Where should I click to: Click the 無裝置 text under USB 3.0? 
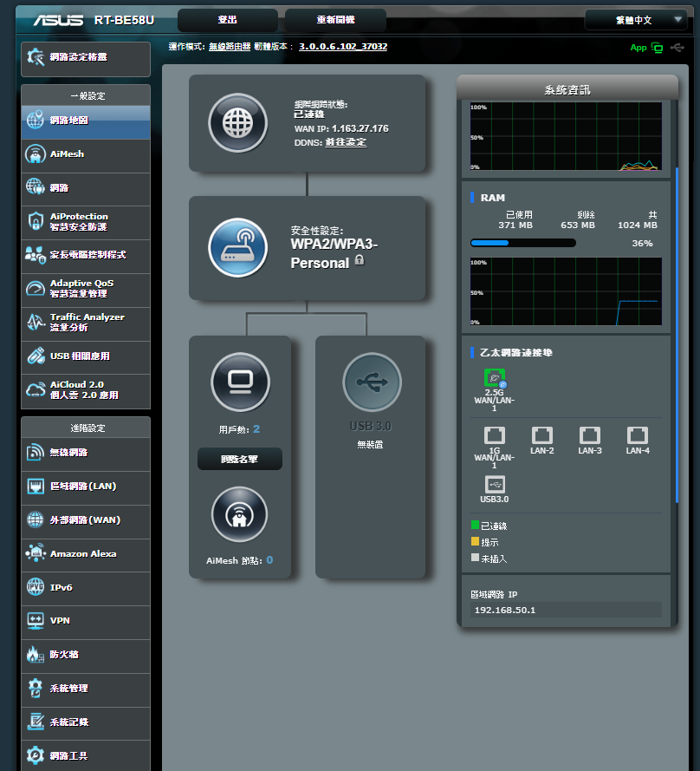tap(370, 445)
